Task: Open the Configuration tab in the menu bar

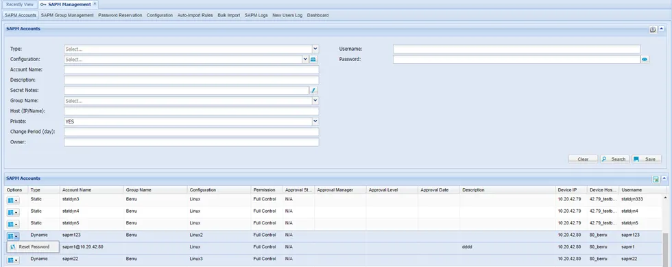Action: [x=159, y=15]
